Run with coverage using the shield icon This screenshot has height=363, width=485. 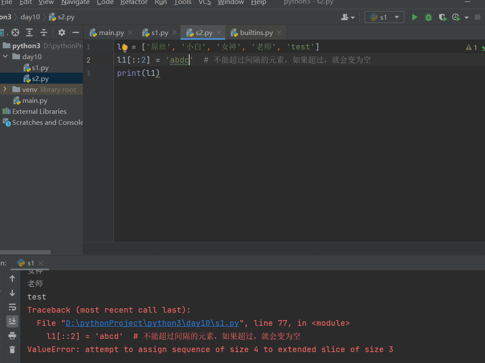click(443, 17)
